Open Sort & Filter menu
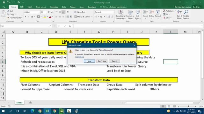 click(179, 15)
